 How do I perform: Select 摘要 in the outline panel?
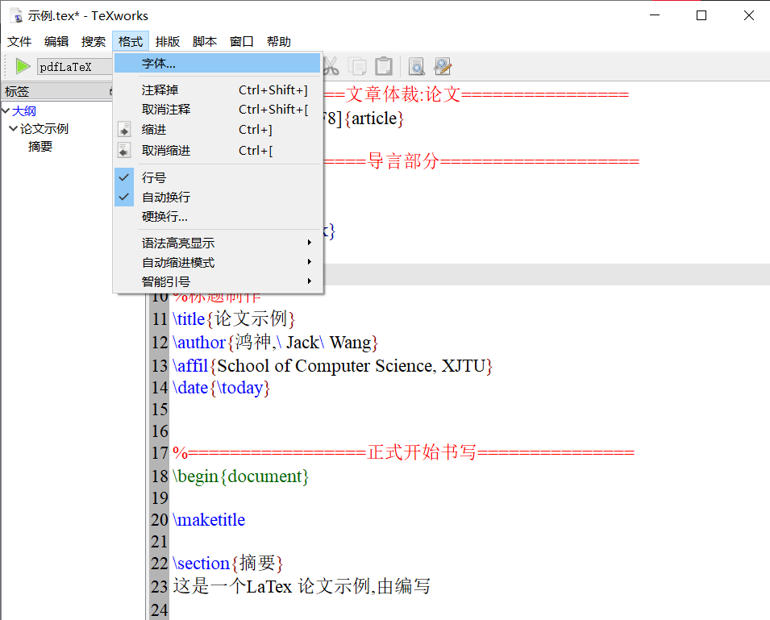pyautogui.click(x=40, y=146)
